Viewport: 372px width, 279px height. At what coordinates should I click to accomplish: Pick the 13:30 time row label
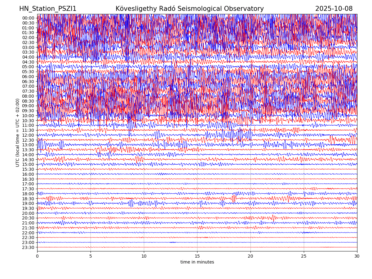28,150
